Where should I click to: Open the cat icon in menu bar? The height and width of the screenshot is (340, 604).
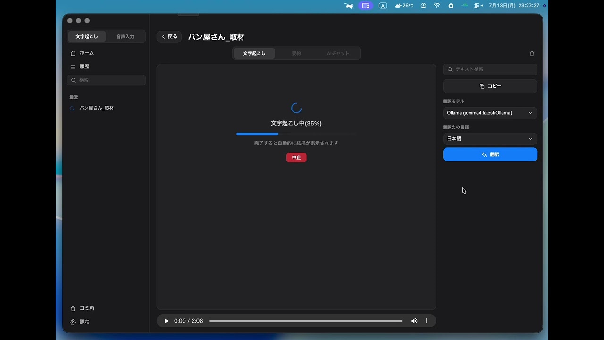click(x=349, y=6)
